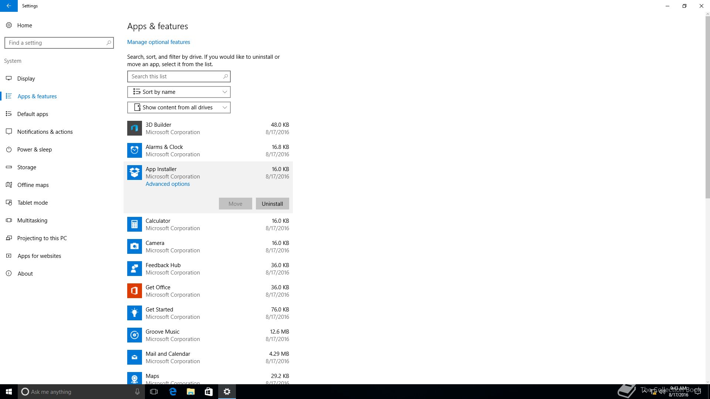Click the Get Started lightbulb icon
The width and height of the screenshot is (710, 399).
[135, 313]
